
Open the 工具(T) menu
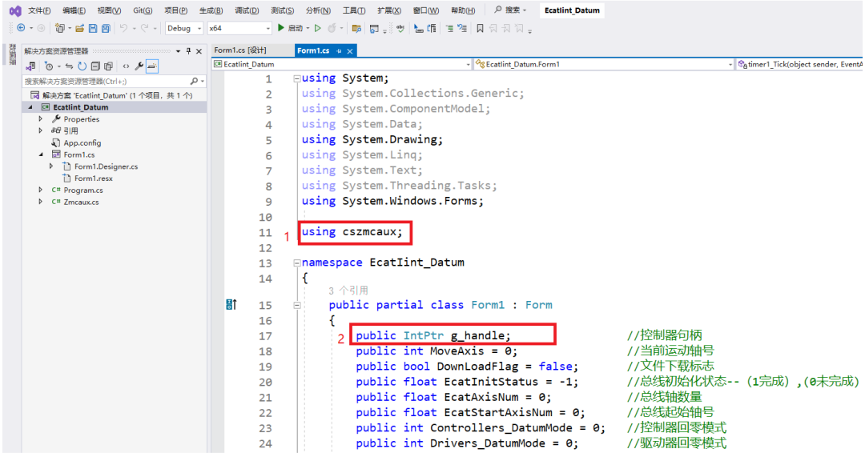pyautogui.click(x=354, y=10)
